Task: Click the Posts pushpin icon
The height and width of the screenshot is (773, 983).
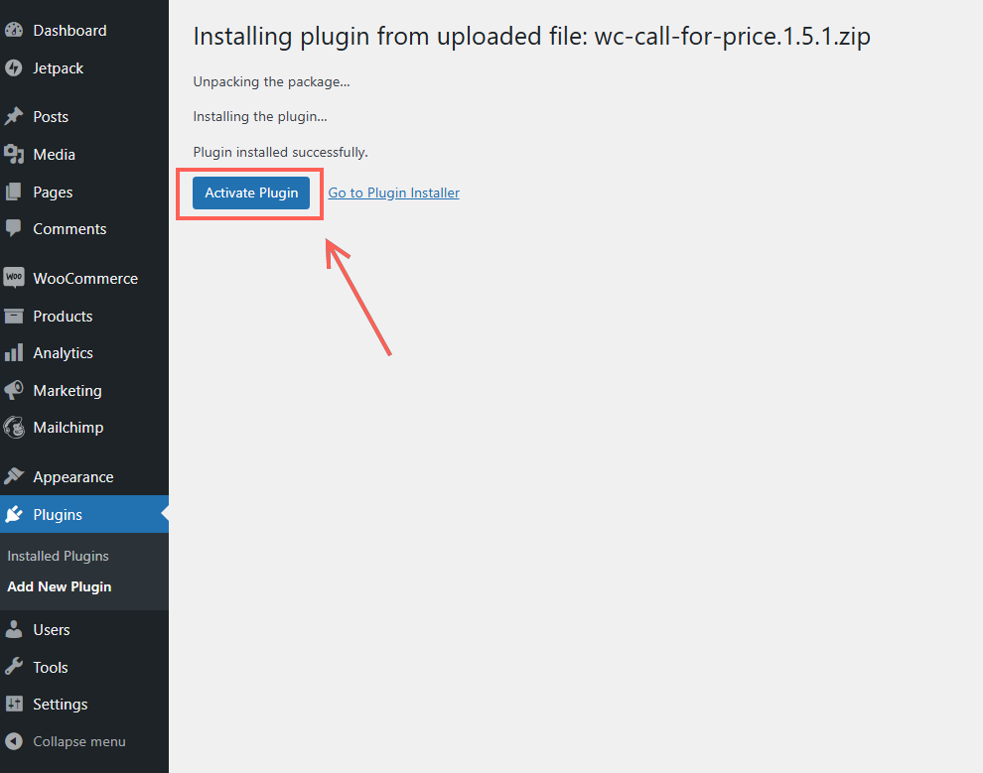Action: 14,116
